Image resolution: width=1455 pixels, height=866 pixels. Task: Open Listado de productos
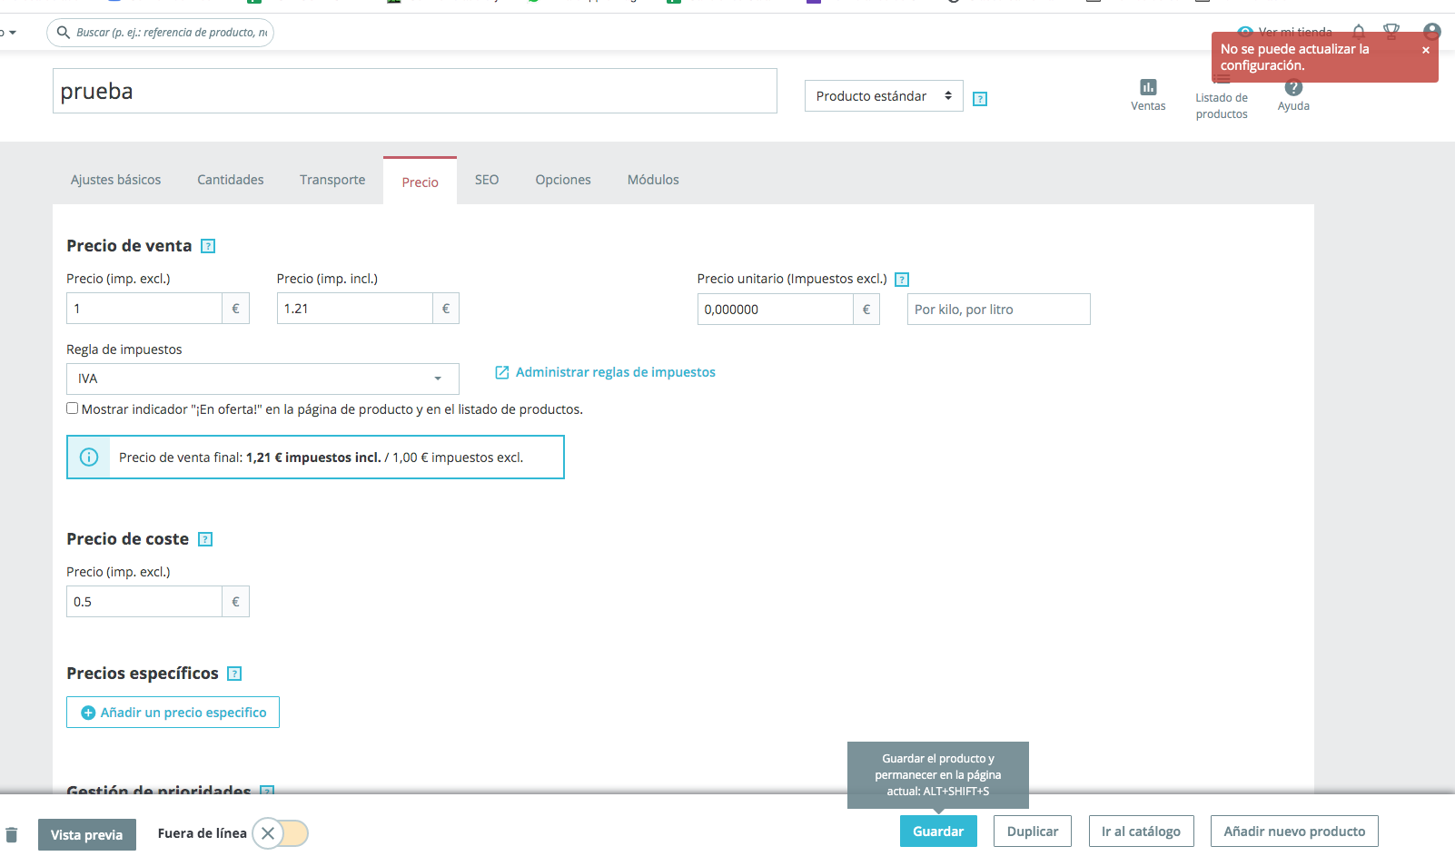tap(1222, 105)
